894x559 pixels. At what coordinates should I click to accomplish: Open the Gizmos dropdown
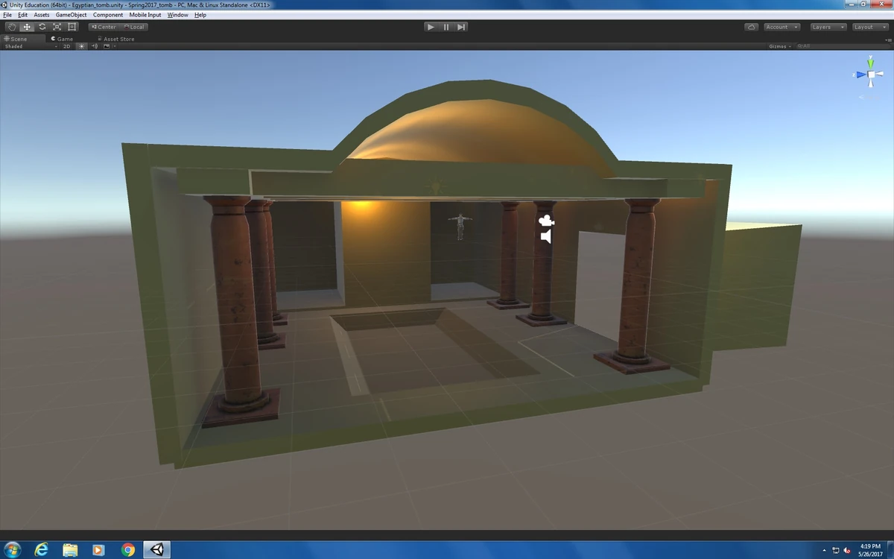tap(779, 46)
